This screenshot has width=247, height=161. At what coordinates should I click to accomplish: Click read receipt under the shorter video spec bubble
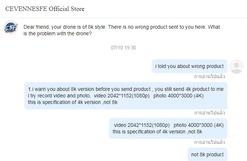[209, 142]
